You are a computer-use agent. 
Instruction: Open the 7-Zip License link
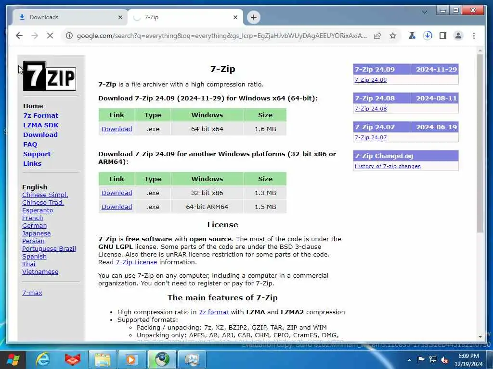click(136, 262)
